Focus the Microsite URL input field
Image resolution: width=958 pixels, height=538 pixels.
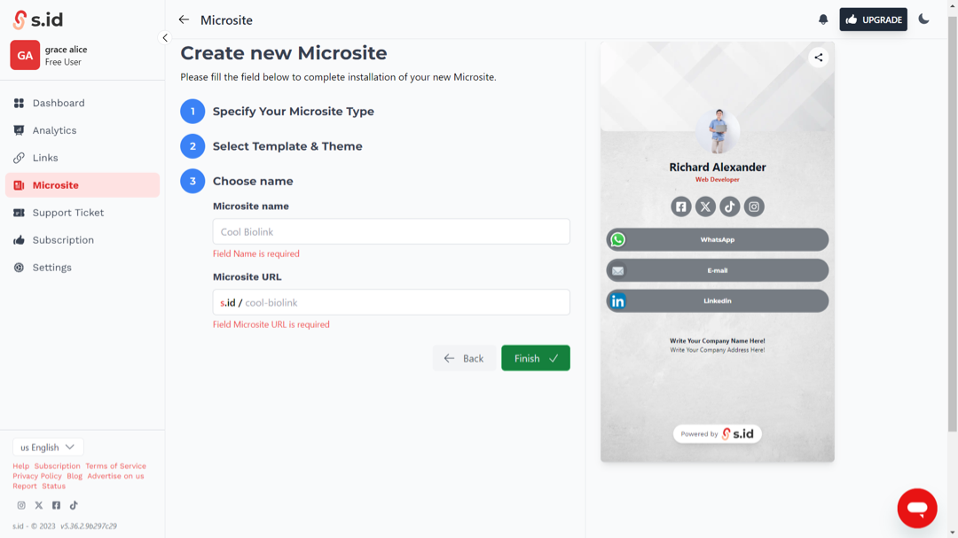[x=391, y=302]
